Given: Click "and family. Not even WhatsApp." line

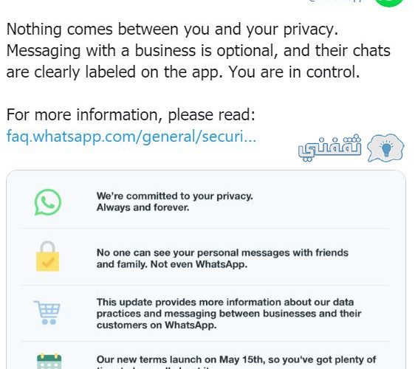Looking at the screenshot, I should [x=172, y=264].
